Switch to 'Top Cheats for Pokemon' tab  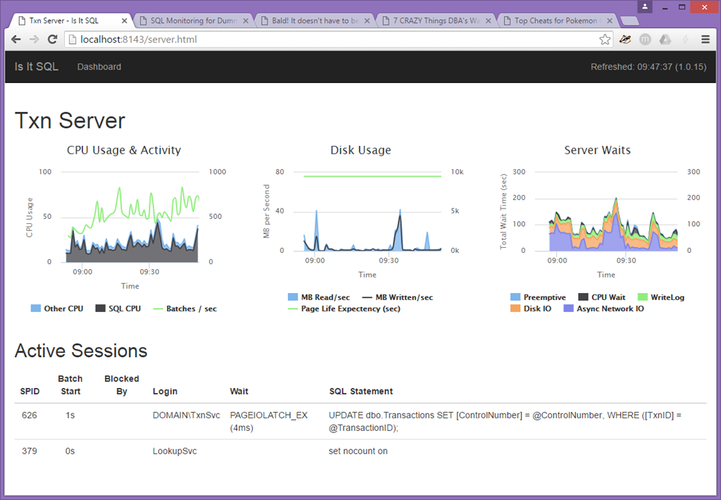[x=558, y=20]
